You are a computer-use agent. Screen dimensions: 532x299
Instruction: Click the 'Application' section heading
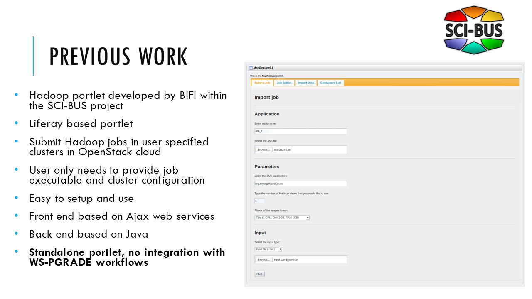(267, 114)
